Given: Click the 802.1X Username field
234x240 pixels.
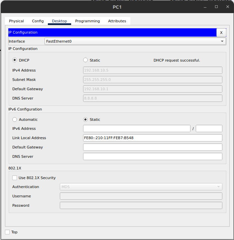Looking at the screenshot, I should click(141, 196).
